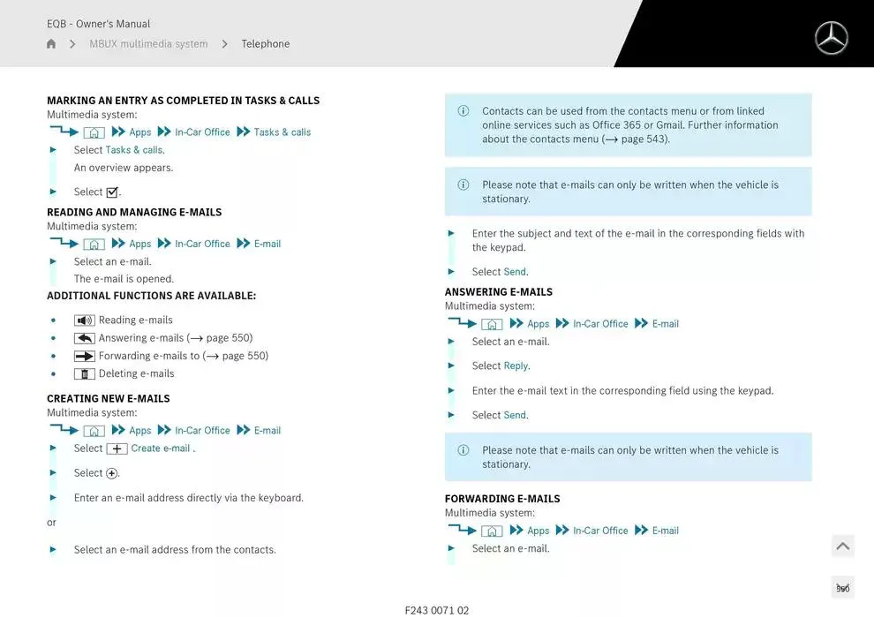Click the 'Marking an entry as completed' heading
The width and height of the screenshot is (874, 618).
point(184,101)
